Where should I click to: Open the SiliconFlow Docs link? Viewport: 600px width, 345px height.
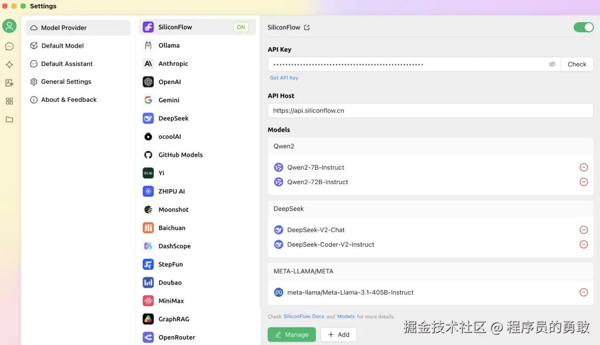pyautogui.click(x=304, y=317)
